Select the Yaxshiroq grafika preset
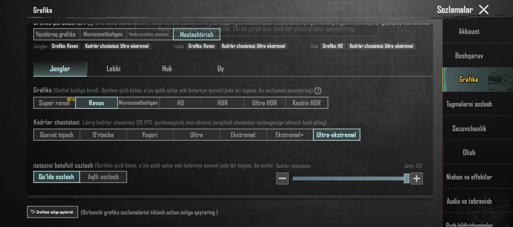Viewport: 513px width, 227px height. pos(55,34)
